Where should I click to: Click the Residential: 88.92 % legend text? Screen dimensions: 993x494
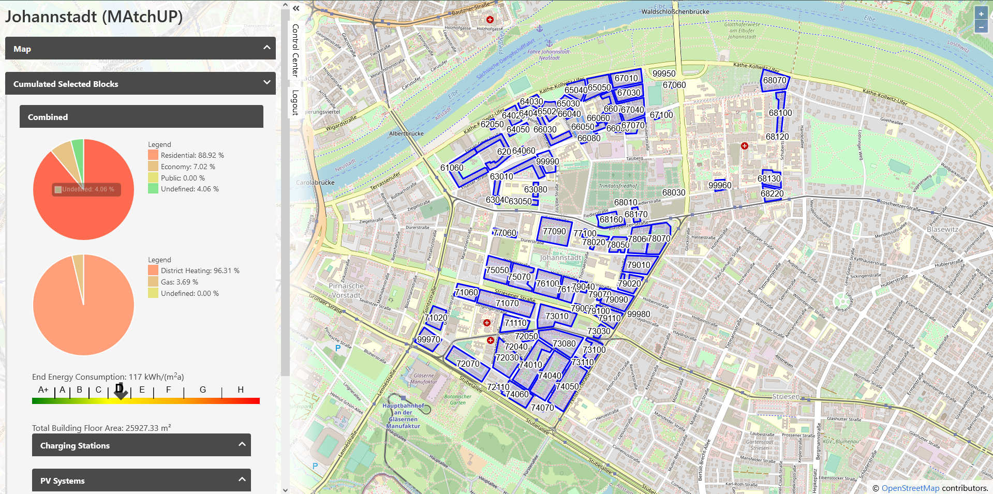click(x=192, y=155)
